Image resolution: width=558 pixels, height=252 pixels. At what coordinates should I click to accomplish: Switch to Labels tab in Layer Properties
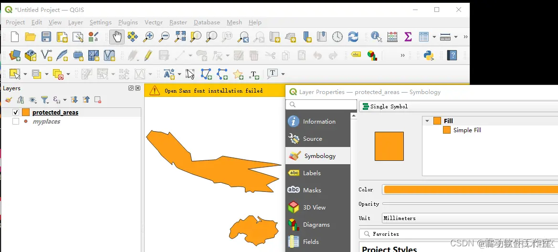[x=318, y=173]
